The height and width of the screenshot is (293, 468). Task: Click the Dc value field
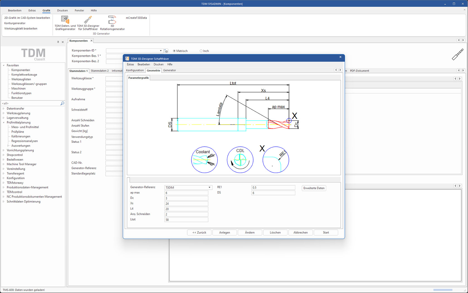click(x=186, y=198)
